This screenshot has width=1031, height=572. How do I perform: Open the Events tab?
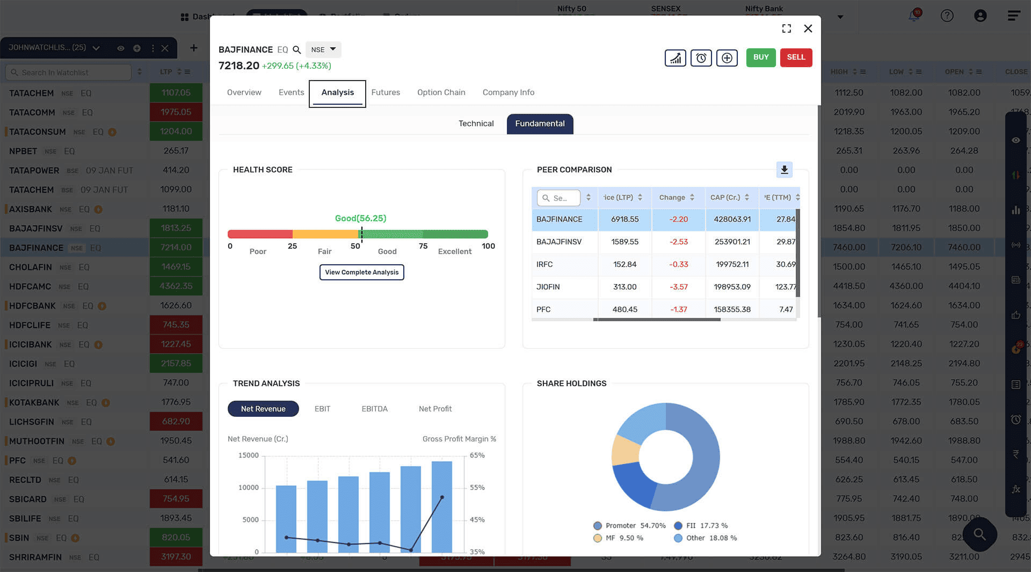pyautogui.click(x=291, y=92)
